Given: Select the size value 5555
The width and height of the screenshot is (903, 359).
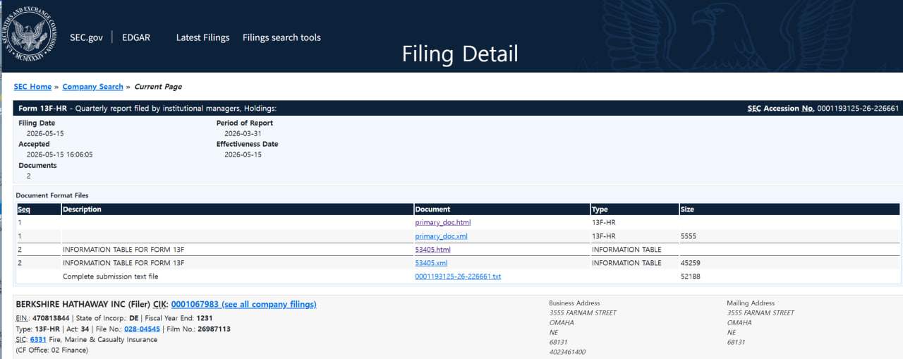Looking at the screenshot, I should [689, 236].
